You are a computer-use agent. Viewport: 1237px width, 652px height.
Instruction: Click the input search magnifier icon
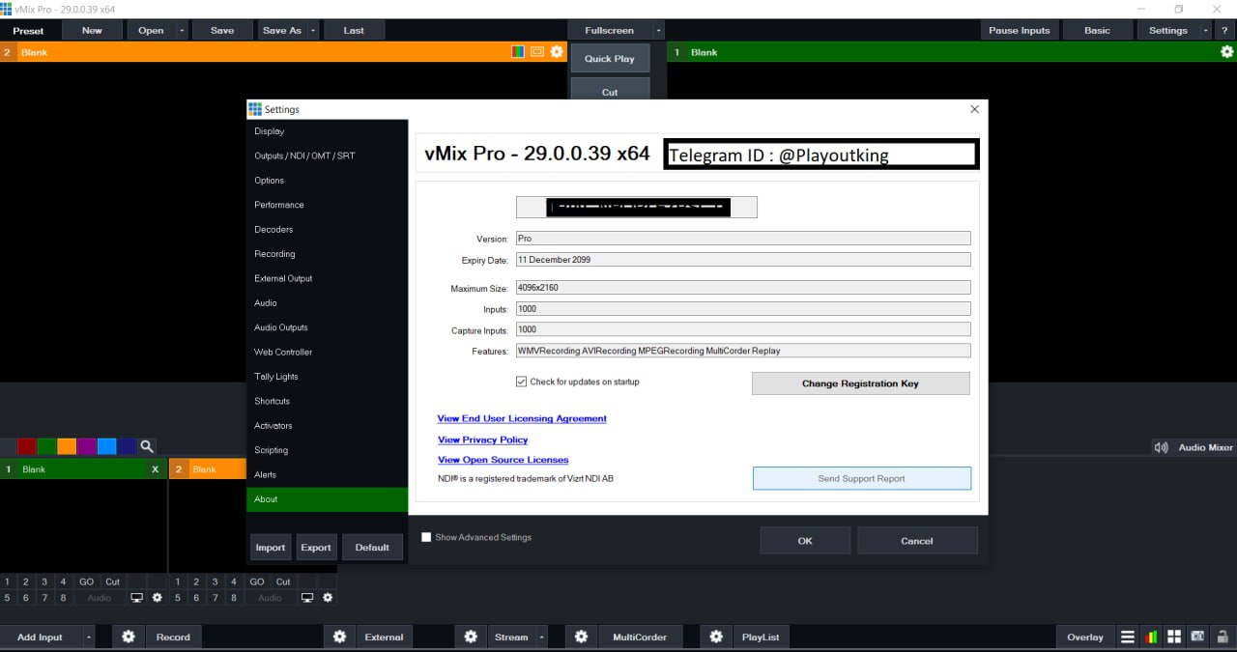point(147,446)
